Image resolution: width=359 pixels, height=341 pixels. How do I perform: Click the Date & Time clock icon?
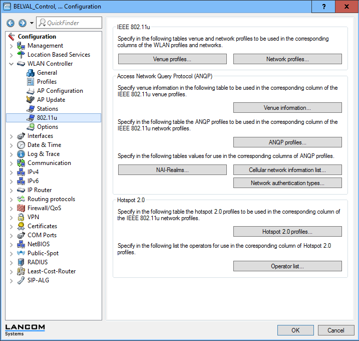[x=21, y=145]
